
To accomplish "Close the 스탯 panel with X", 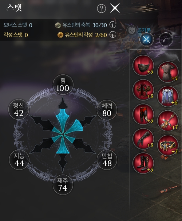I will pyautogui.click(x=115, y=8).
